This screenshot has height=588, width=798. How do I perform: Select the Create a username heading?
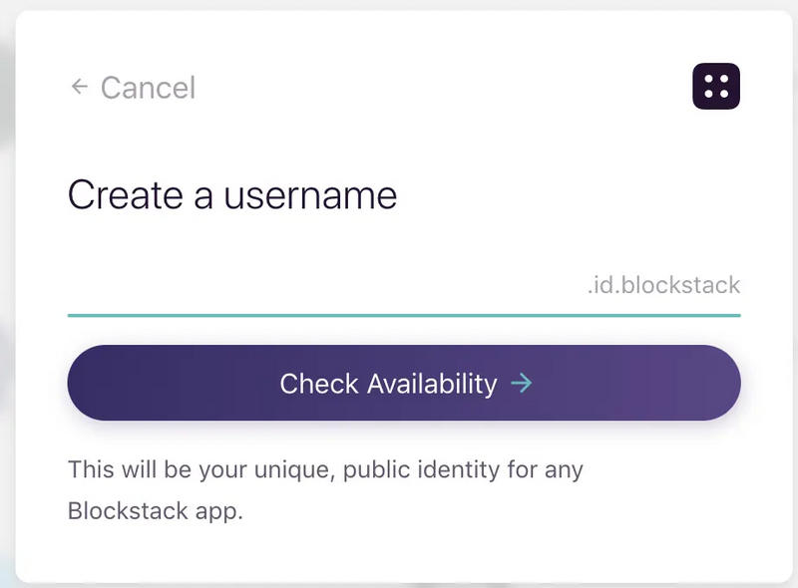point(231,195)
